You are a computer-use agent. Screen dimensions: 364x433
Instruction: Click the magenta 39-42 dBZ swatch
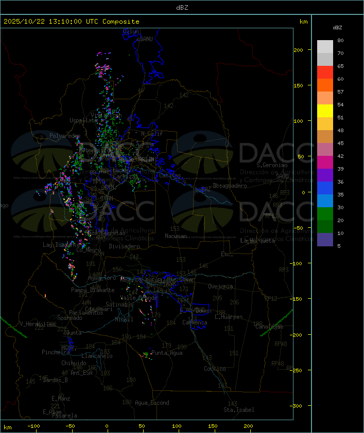tap(325, 162)
